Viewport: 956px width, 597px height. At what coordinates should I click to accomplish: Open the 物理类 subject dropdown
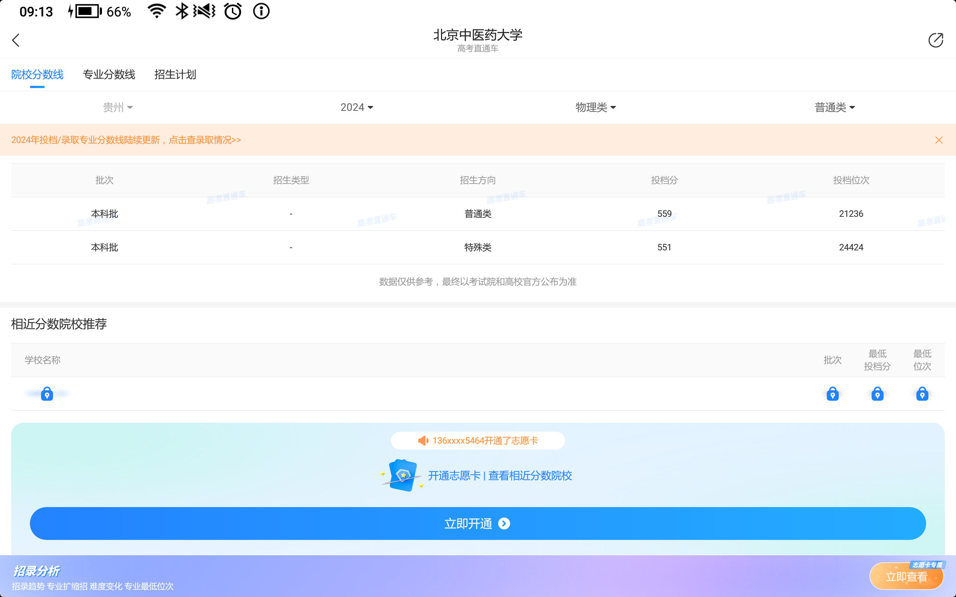coord(596,107)
